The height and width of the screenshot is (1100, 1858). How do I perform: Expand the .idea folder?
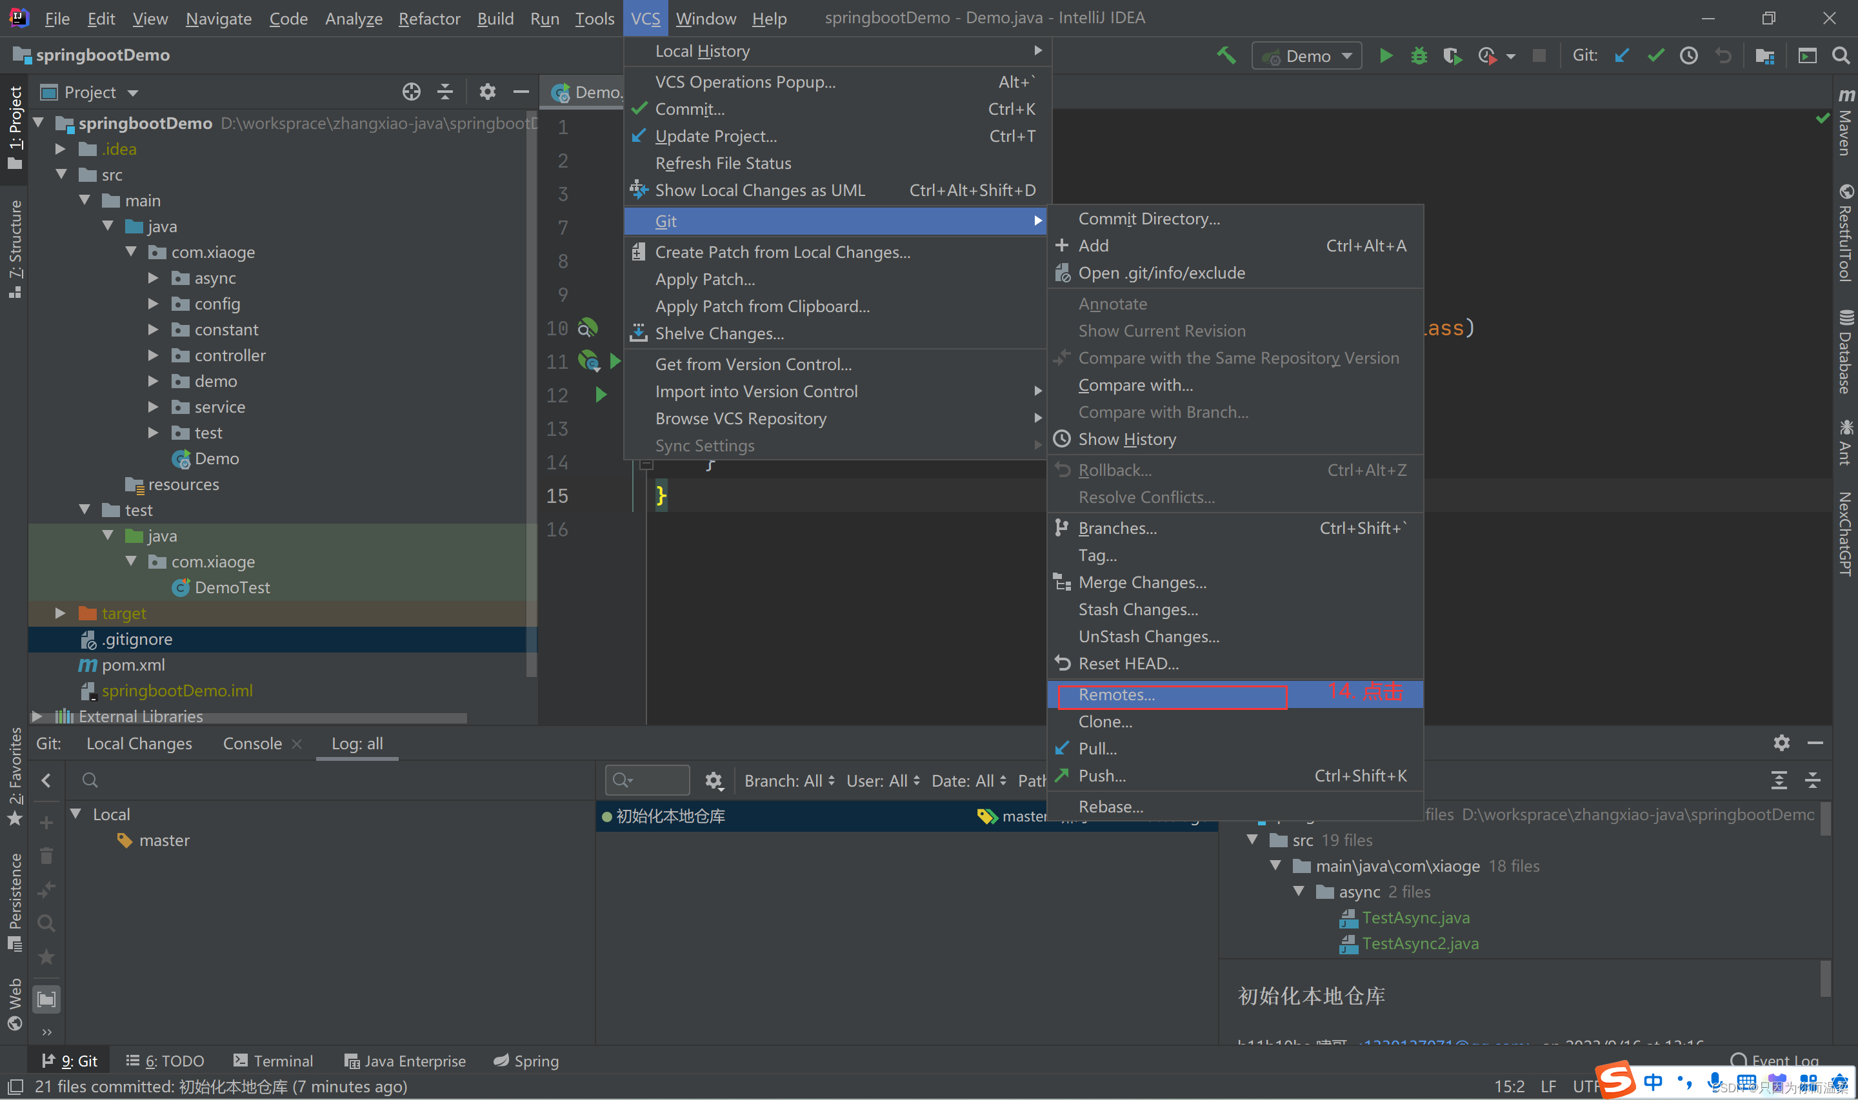[61, 149]
